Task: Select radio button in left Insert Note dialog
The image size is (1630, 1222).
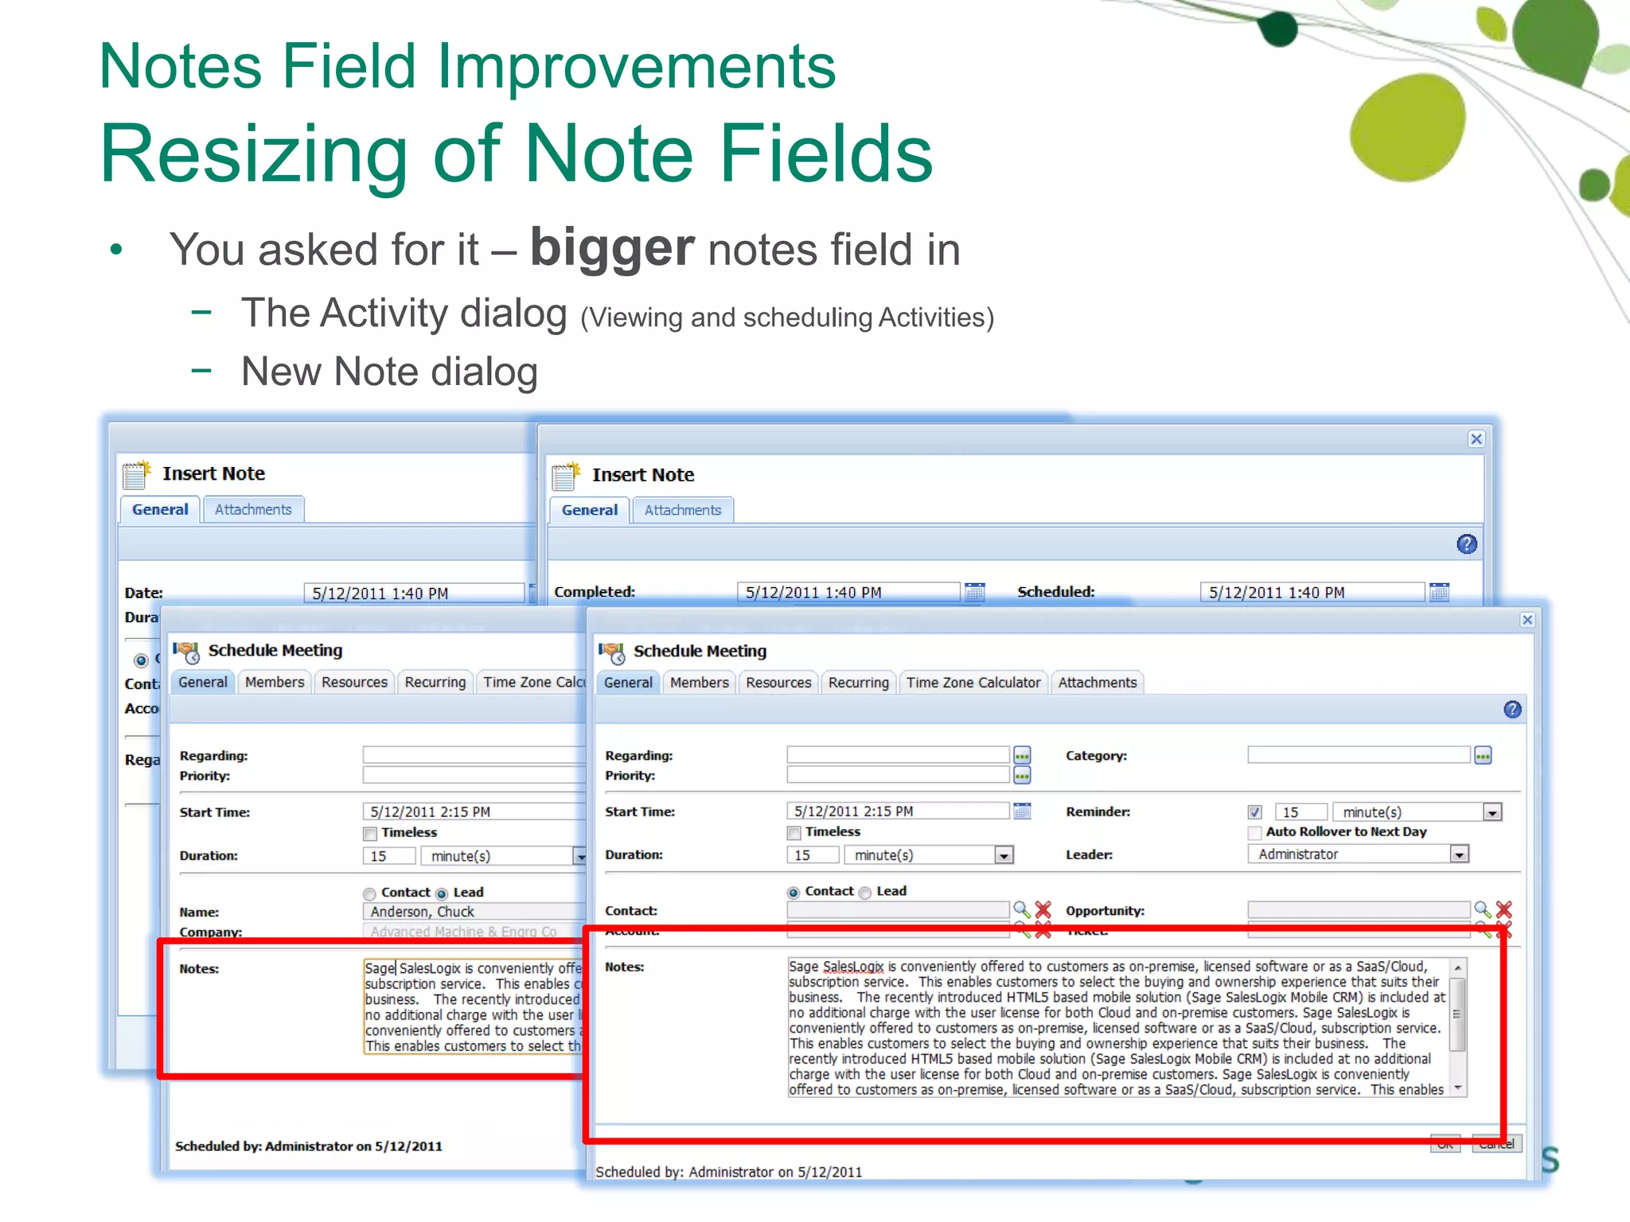Action: [141, 660]
